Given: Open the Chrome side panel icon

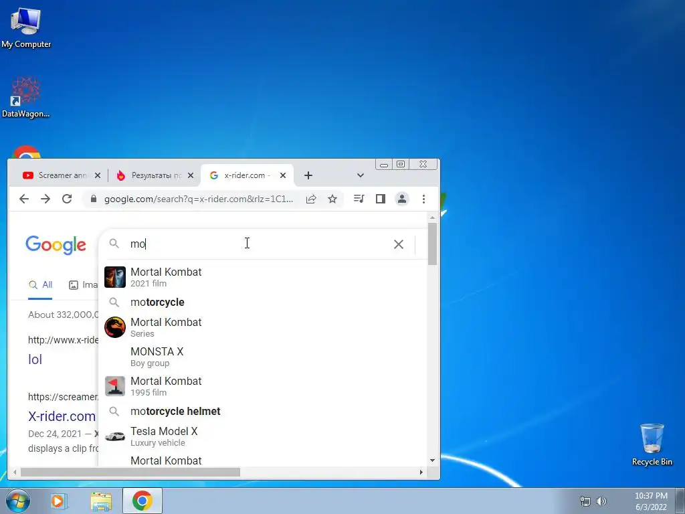Looking at the screenshot, I should click(381, 199).
